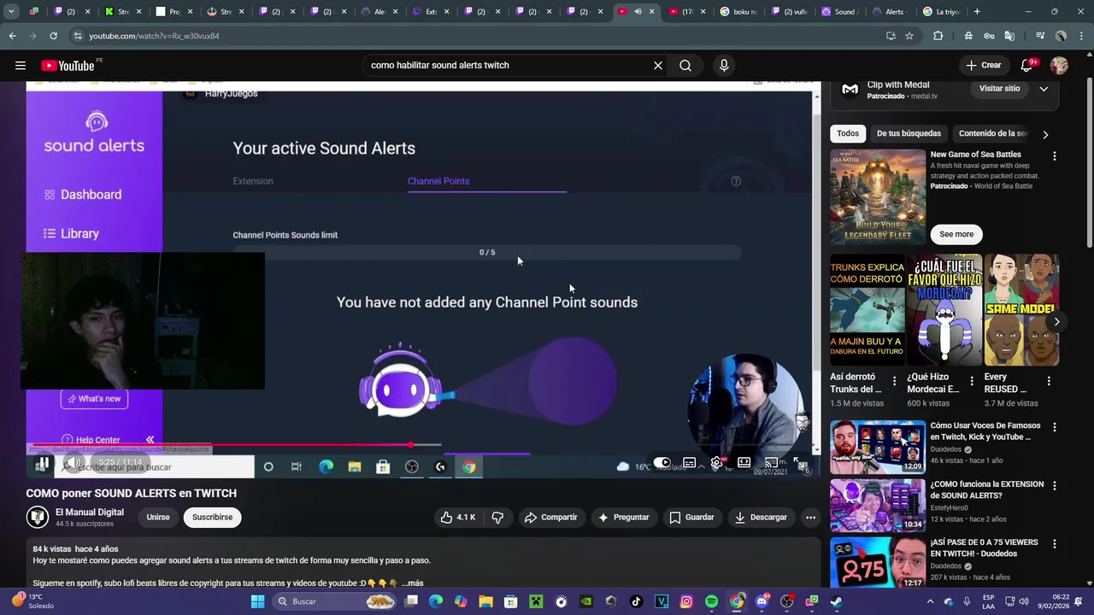Open YouTube notifications bell
The image size is (1094, 615).
click(x=1028, y=65)
